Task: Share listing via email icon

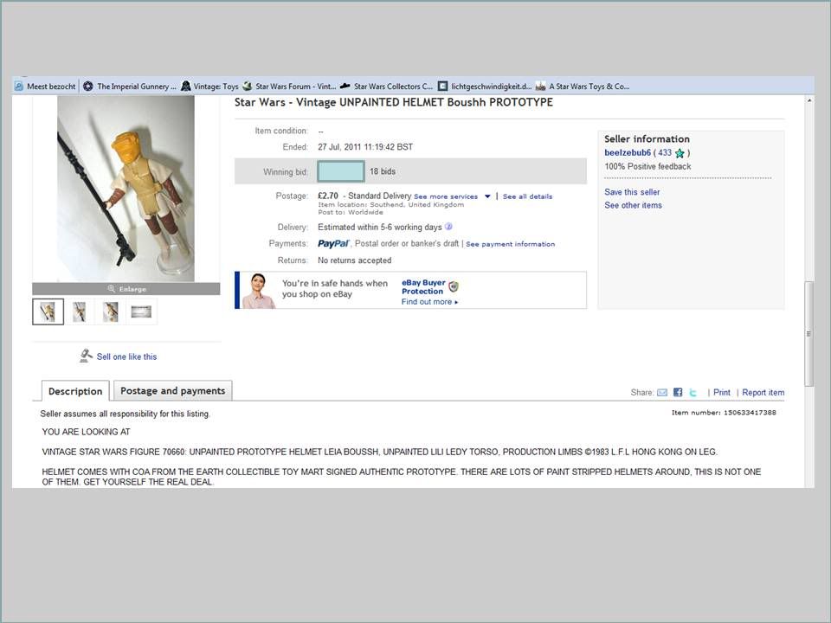Action: (662, 393)
